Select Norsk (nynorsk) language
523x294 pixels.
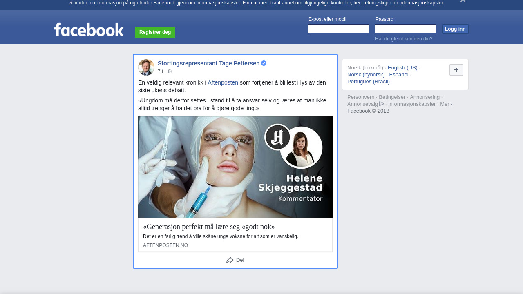click(366, 75)
